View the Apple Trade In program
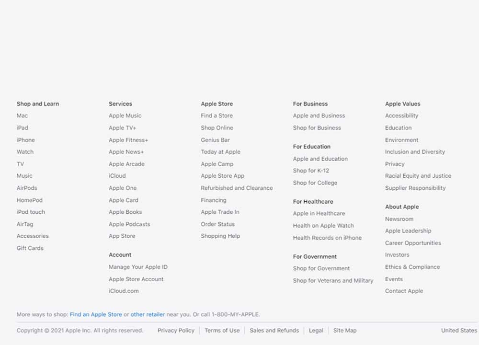This screenshot has width=479, height=345. [x=220, y=212]
